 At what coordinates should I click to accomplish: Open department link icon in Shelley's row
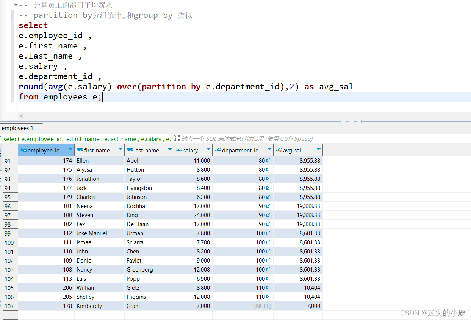[x=268, y=297]
